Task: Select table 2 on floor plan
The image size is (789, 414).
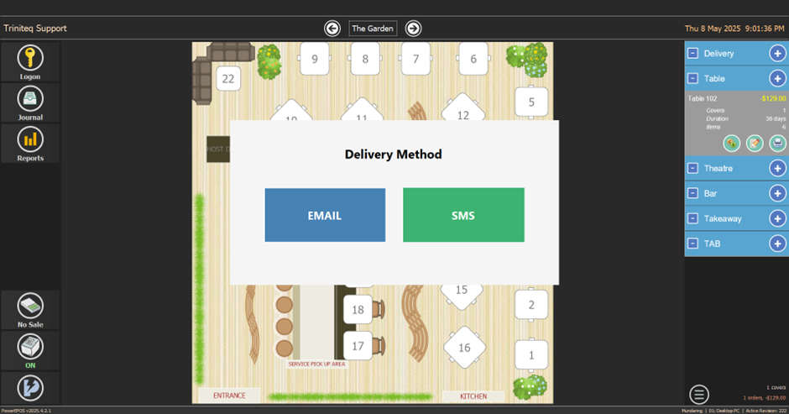Action: 531,305
